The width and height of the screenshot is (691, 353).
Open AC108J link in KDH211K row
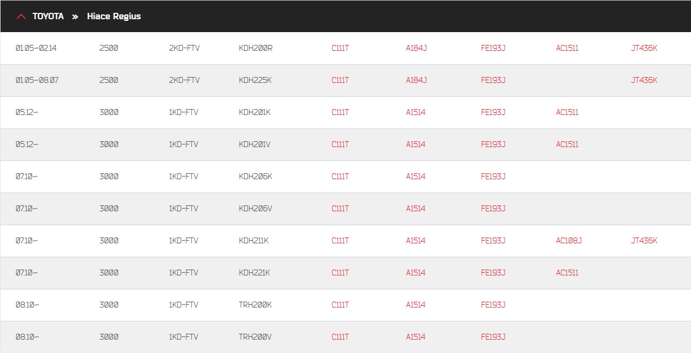[569, 241]
